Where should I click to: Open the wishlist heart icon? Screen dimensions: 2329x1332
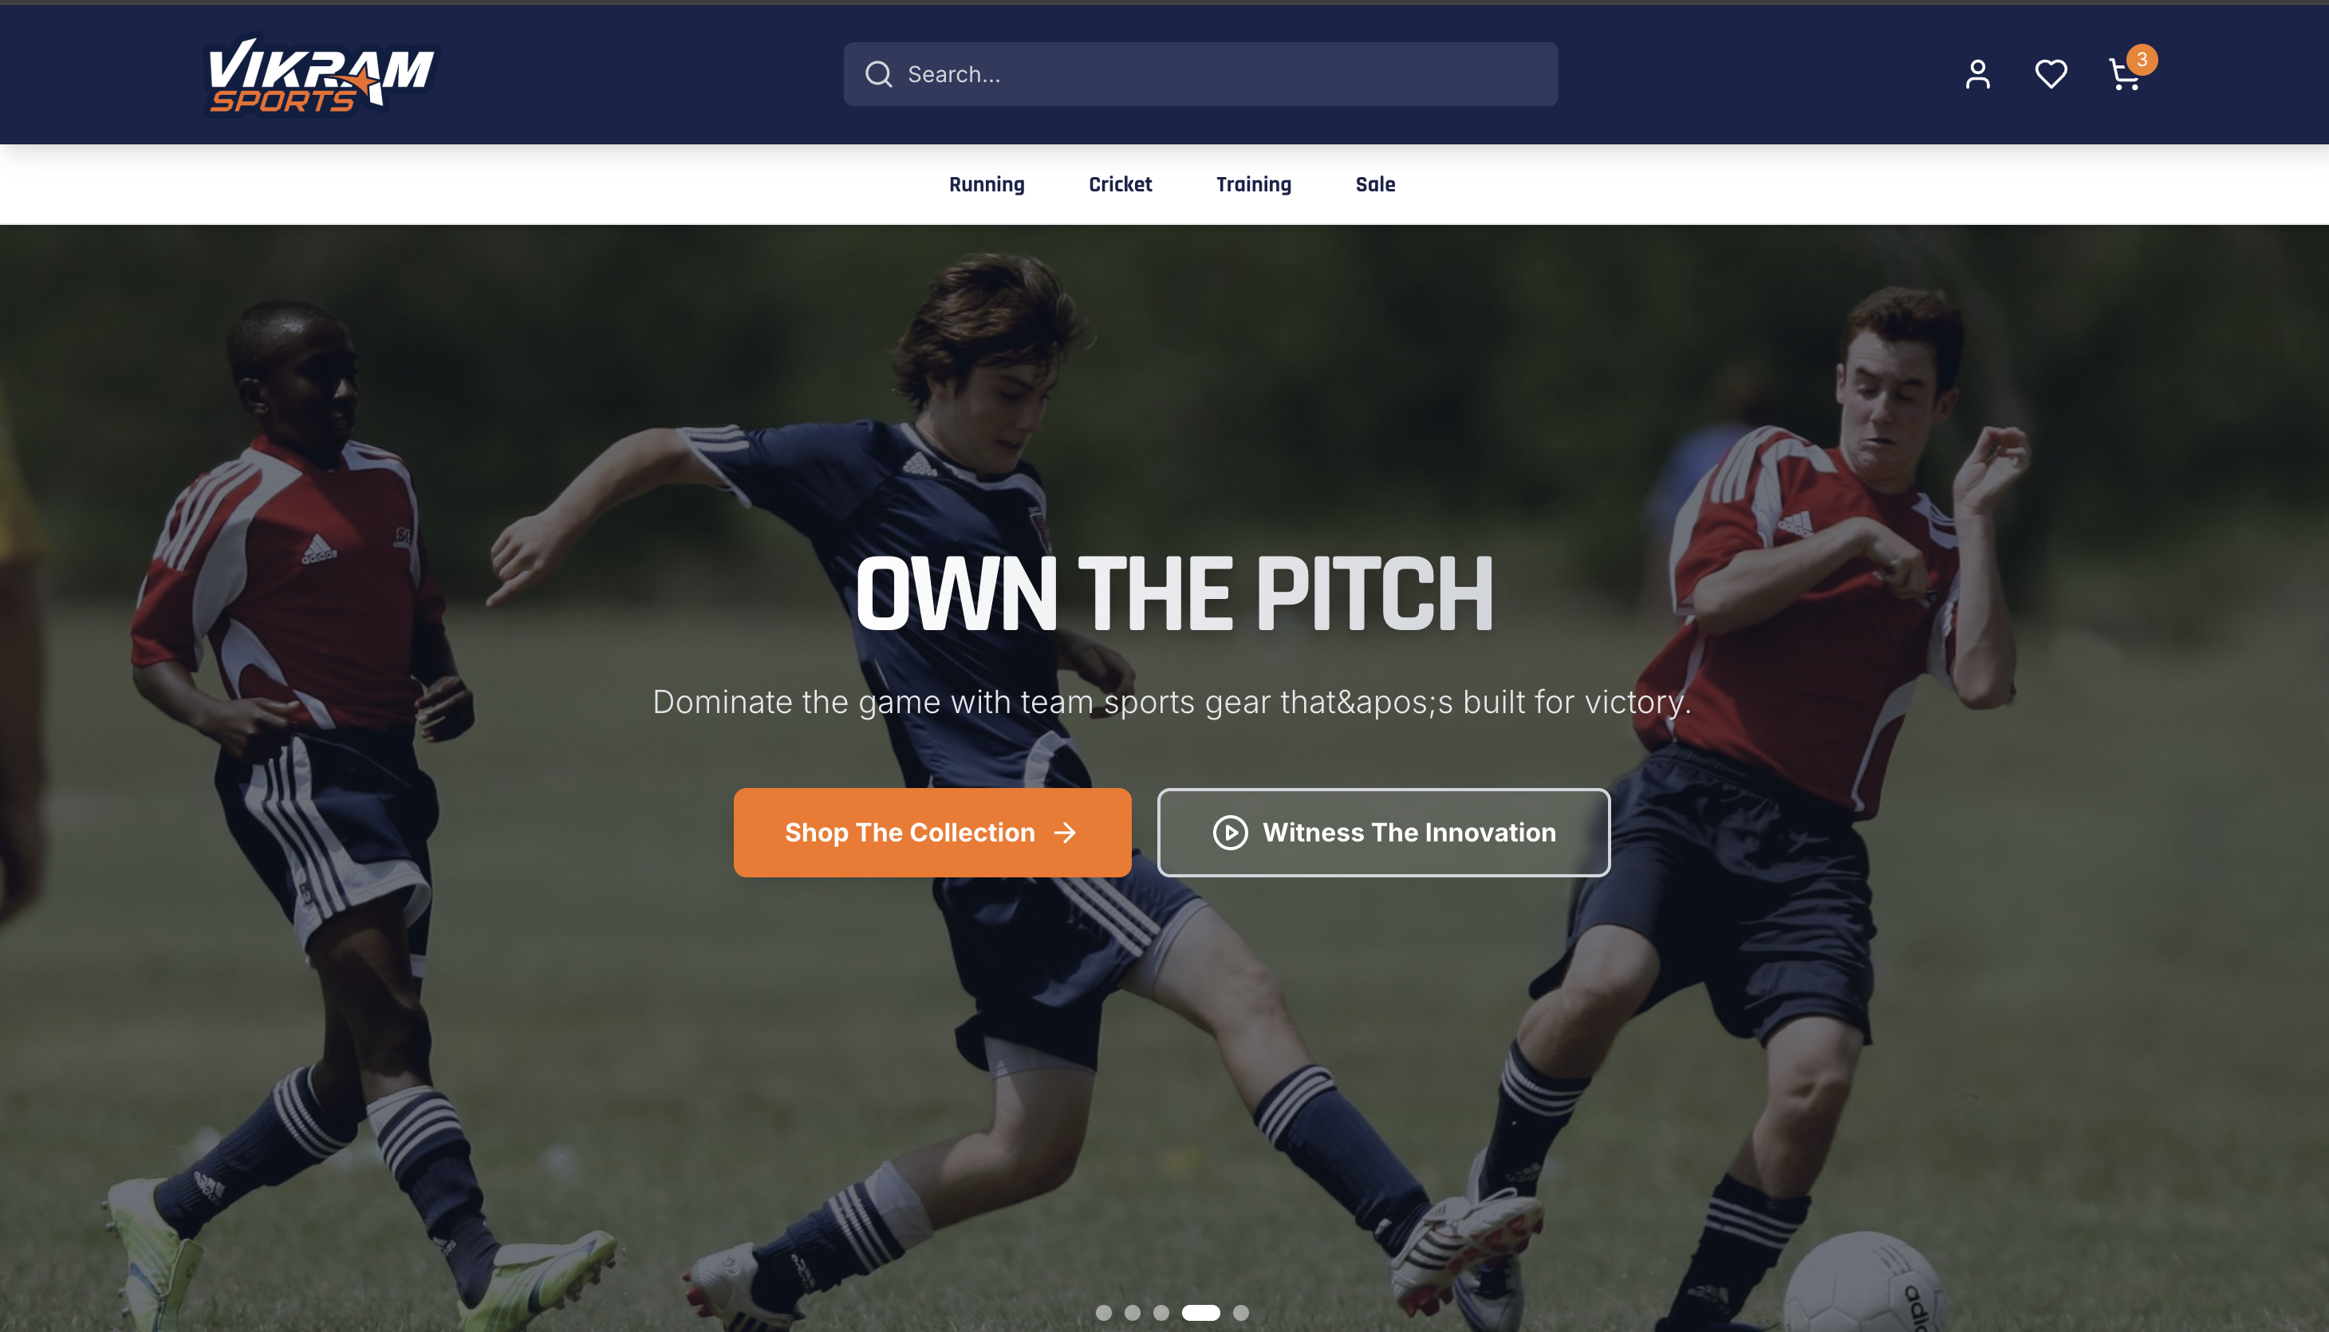tap(2051, 74)
